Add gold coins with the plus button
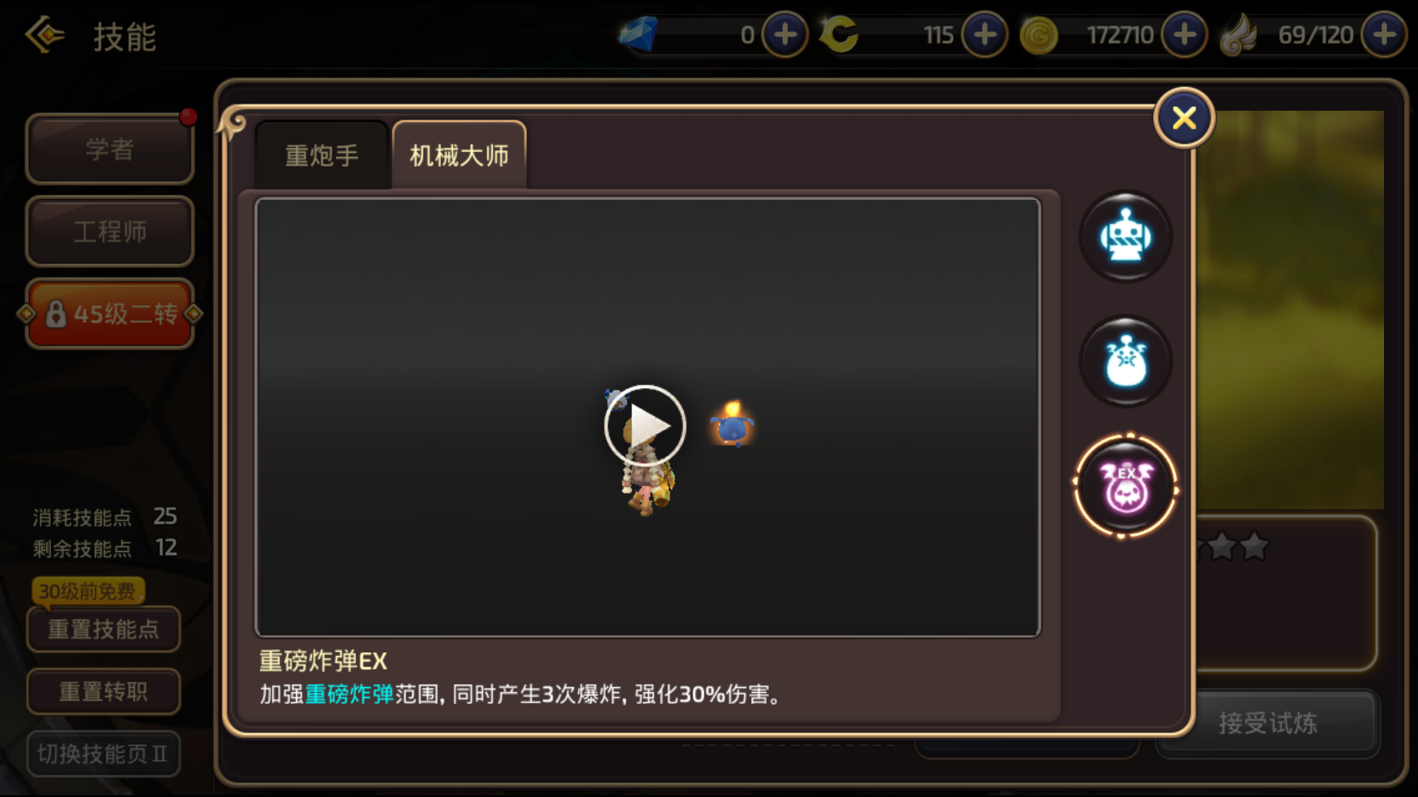 pos(1185,35)
